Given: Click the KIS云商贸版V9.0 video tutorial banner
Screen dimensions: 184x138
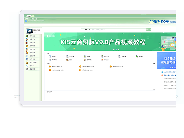Looking at the screenshot, I should point(103,42).
